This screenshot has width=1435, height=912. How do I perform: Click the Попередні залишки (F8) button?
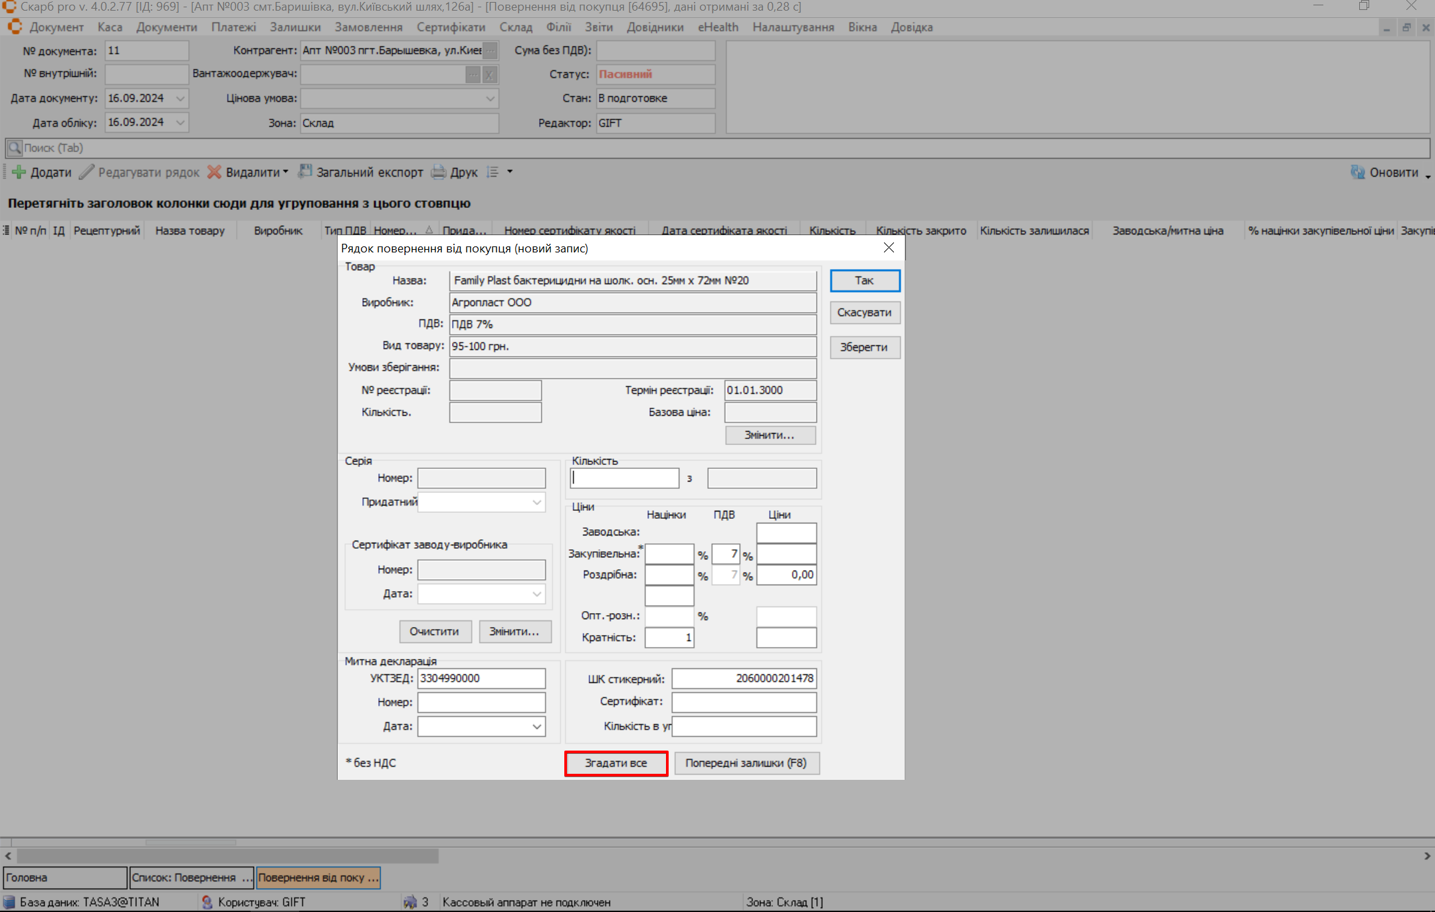(746, 763)
